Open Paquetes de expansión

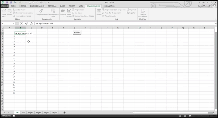coord(112,13)
